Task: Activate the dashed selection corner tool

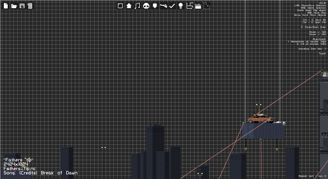Action: pyautogui.click(x=207, y=6)
